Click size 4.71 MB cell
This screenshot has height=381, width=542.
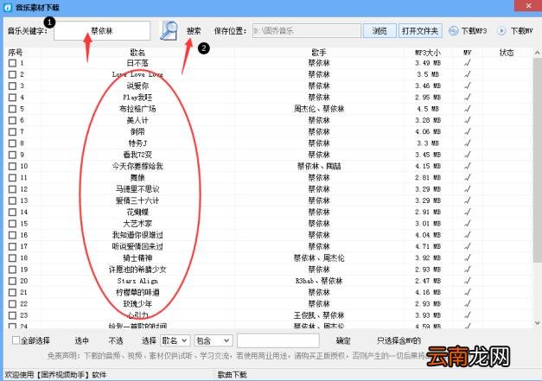coord(428,246)
